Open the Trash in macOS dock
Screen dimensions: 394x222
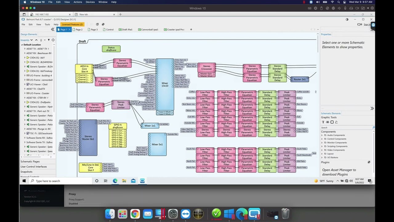[x=285, y=214]
